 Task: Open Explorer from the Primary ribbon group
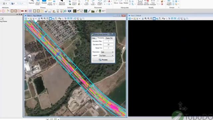click(x=32, y=2)
